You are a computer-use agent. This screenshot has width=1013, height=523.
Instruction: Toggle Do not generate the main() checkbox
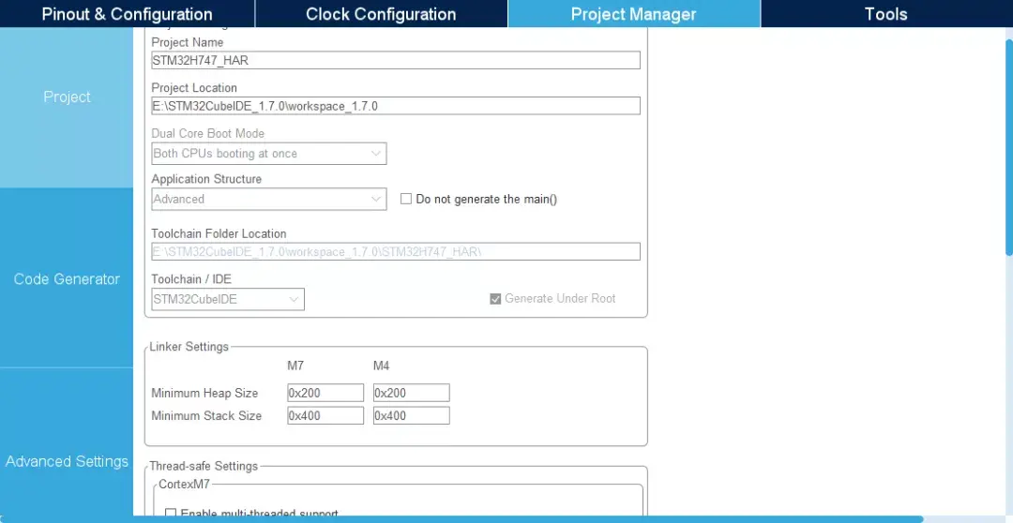(406, 199)
